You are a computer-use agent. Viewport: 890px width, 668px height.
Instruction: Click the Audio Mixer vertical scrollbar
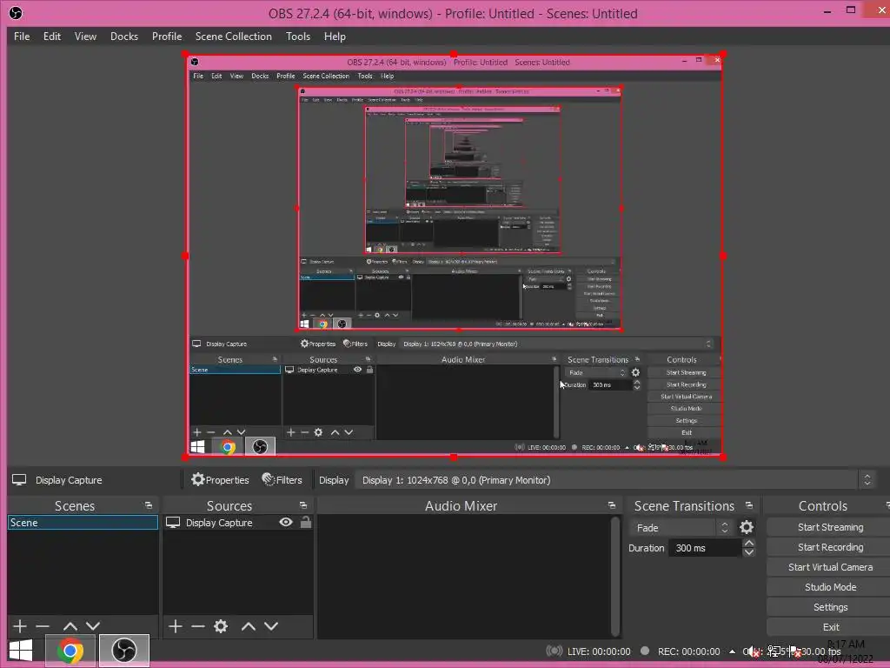[614, 576]
